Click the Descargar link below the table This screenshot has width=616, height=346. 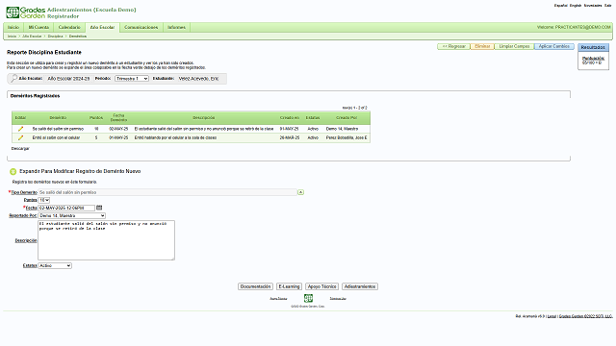click(x=20, y=149)
